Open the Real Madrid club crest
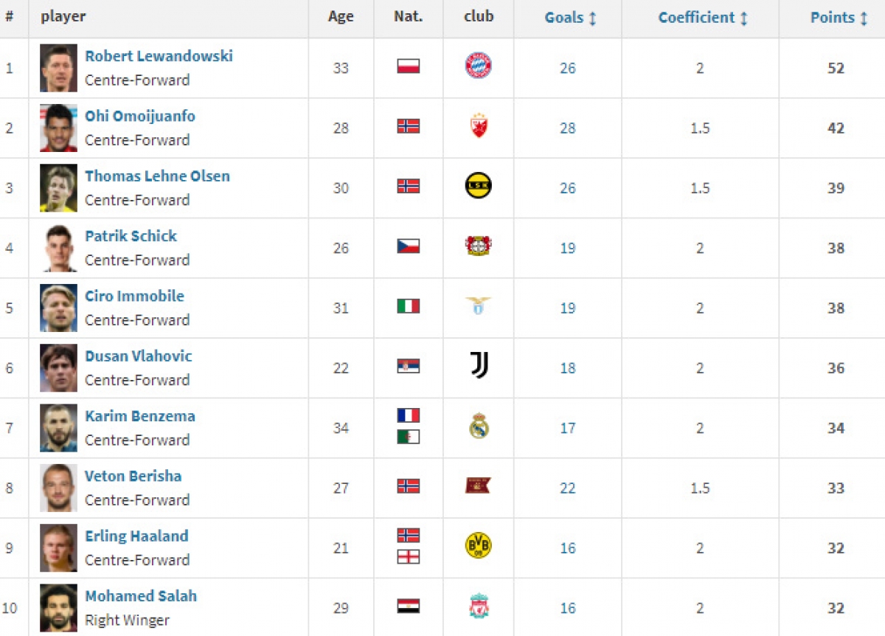This screenshot has height=636, width=885. tap(479, 426)
